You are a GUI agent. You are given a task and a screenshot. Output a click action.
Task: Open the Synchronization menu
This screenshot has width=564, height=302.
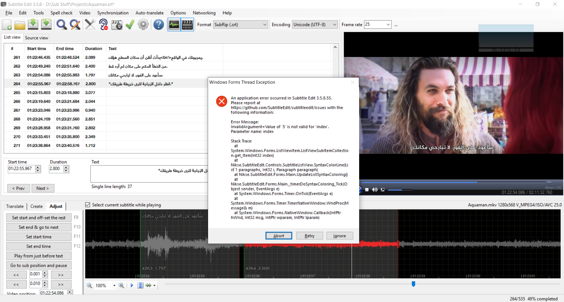click(x=113, y=13)
